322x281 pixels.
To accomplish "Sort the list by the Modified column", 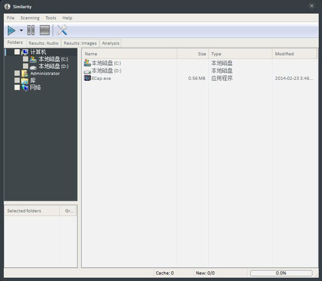I will (295, 54).
